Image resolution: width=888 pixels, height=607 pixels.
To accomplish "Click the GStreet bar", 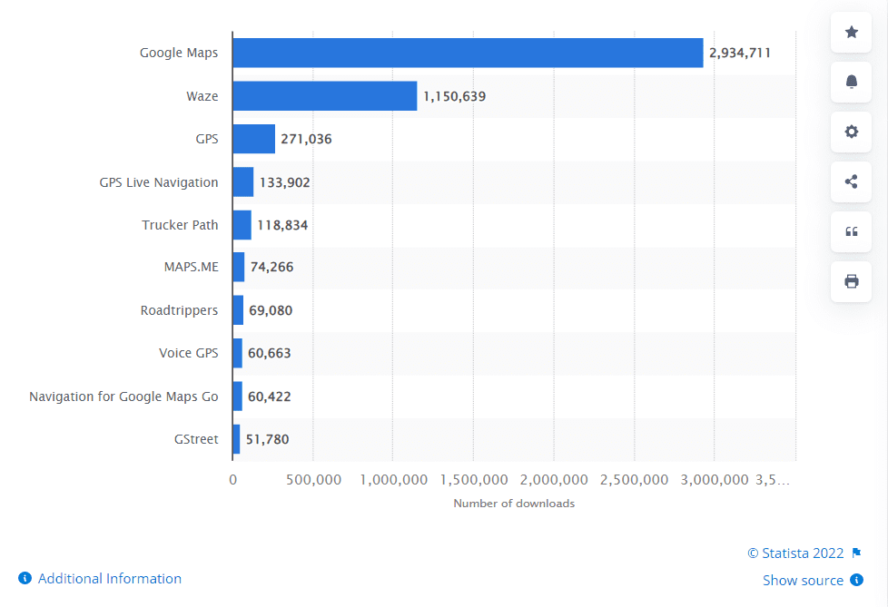I will pyautogui.click(x=236, y=439).
